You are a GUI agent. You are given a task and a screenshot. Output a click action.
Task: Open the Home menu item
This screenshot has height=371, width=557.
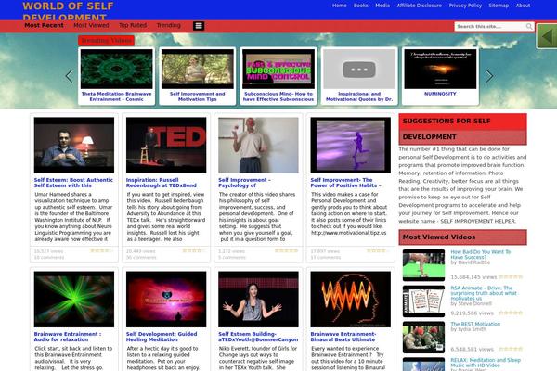click(x=339, y=6)
